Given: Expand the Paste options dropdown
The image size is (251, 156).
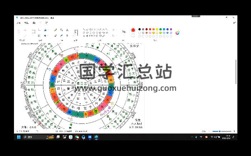Looking at the screenshot, I should pos(19,35).
